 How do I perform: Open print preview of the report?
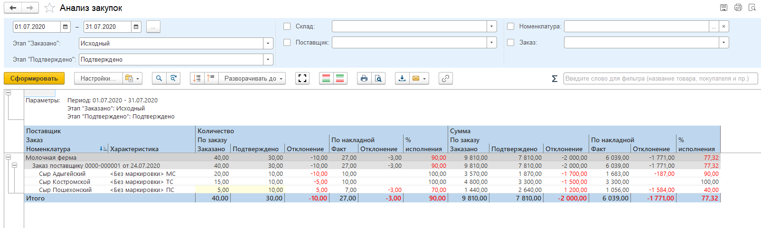[378, 79]
